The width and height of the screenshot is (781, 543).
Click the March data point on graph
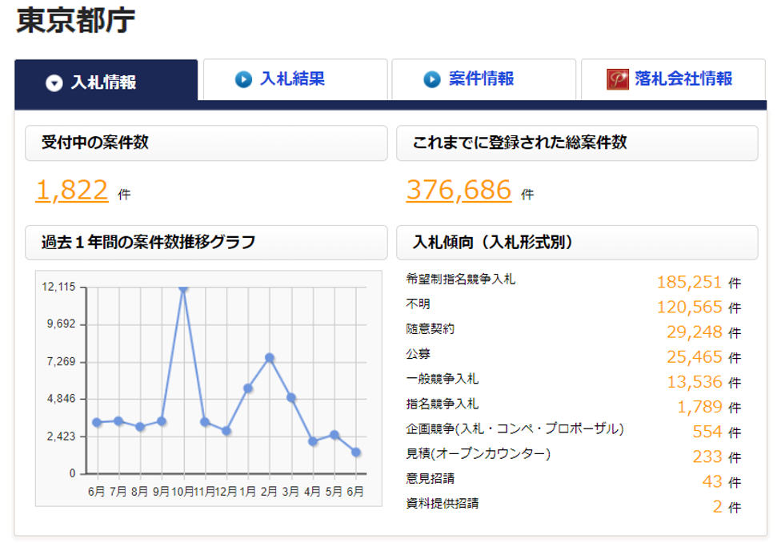291,397
